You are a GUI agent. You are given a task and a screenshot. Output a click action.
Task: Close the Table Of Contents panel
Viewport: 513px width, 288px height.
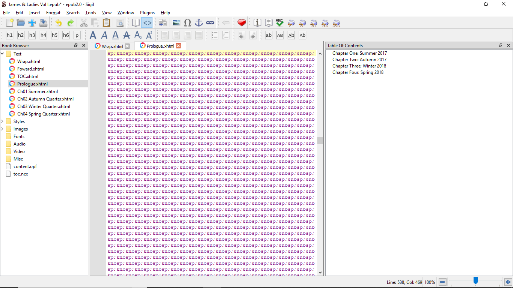(508, 45)
